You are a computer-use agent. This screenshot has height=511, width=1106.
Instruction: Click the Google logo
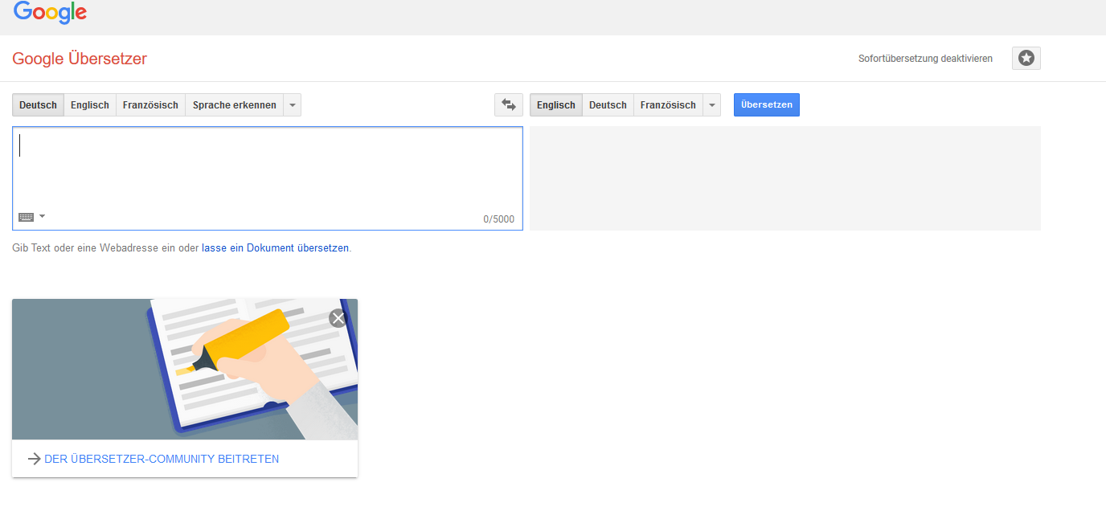coord(50,12)
